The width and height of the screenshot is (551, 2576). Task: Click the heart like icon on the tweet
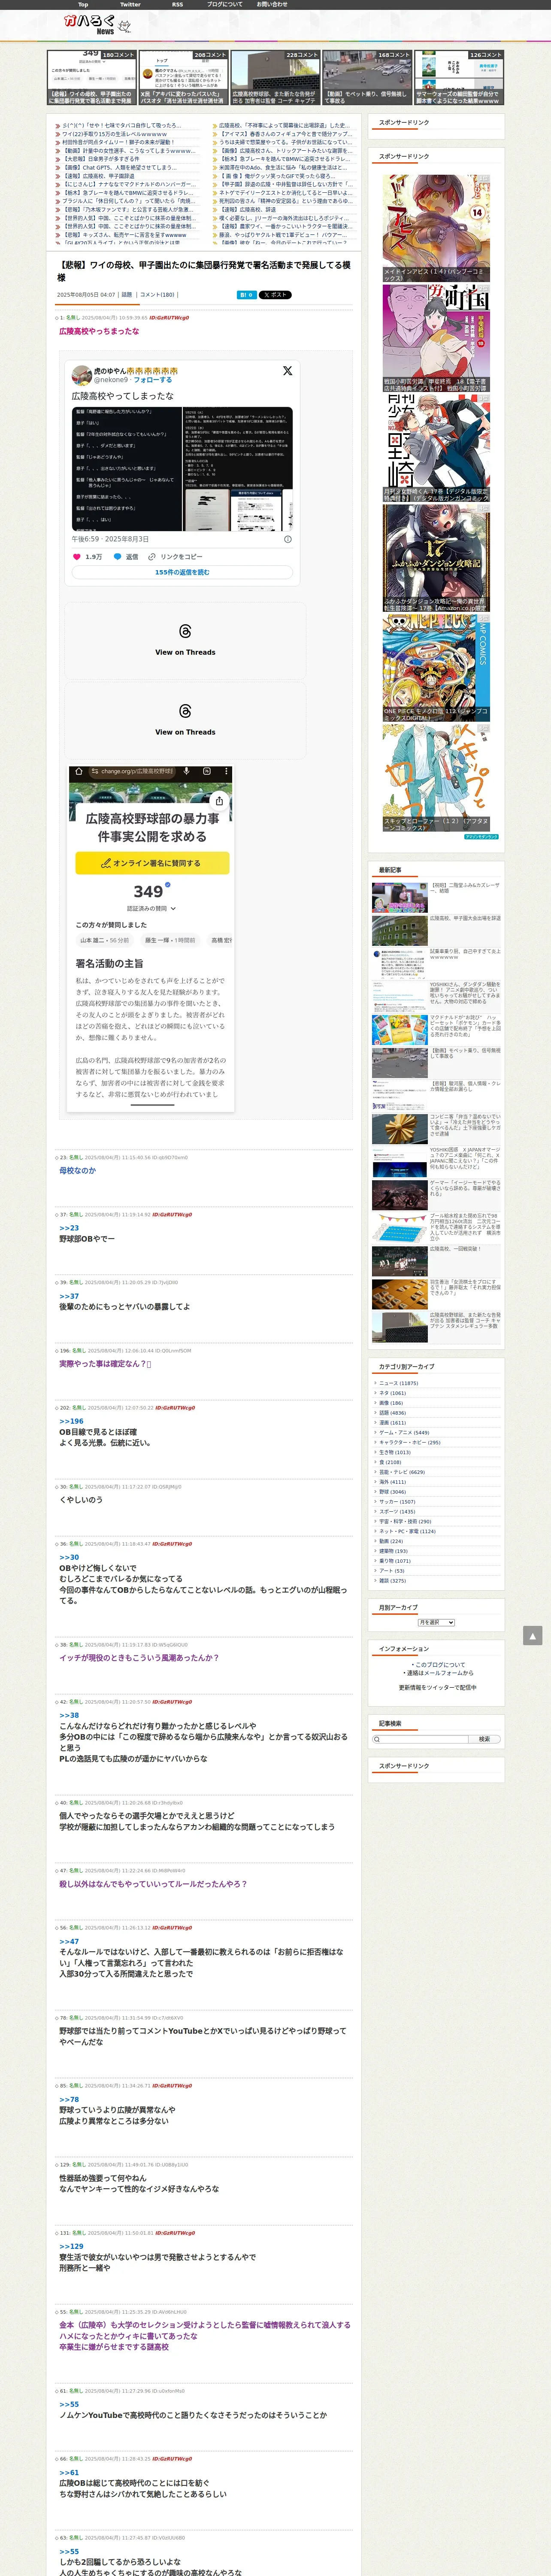pos(76,557)
